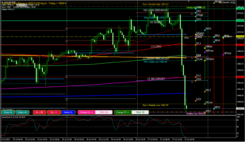This screenshot has width=245, height=142.
Task: Click the 27 Jul 16:30 time axis label
Action: click(189, 139)
